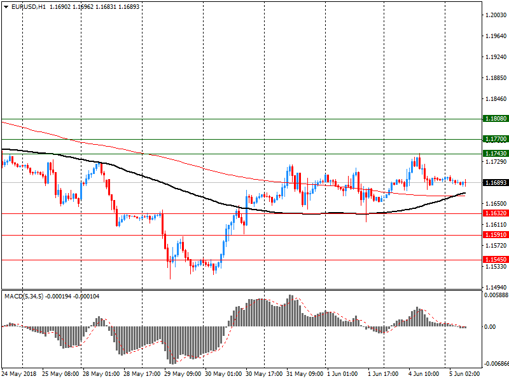The height and width of the screenshot is (381, 509).
Task: Click the 4 Jun 10:00 time label
Action: coord(424,374)
